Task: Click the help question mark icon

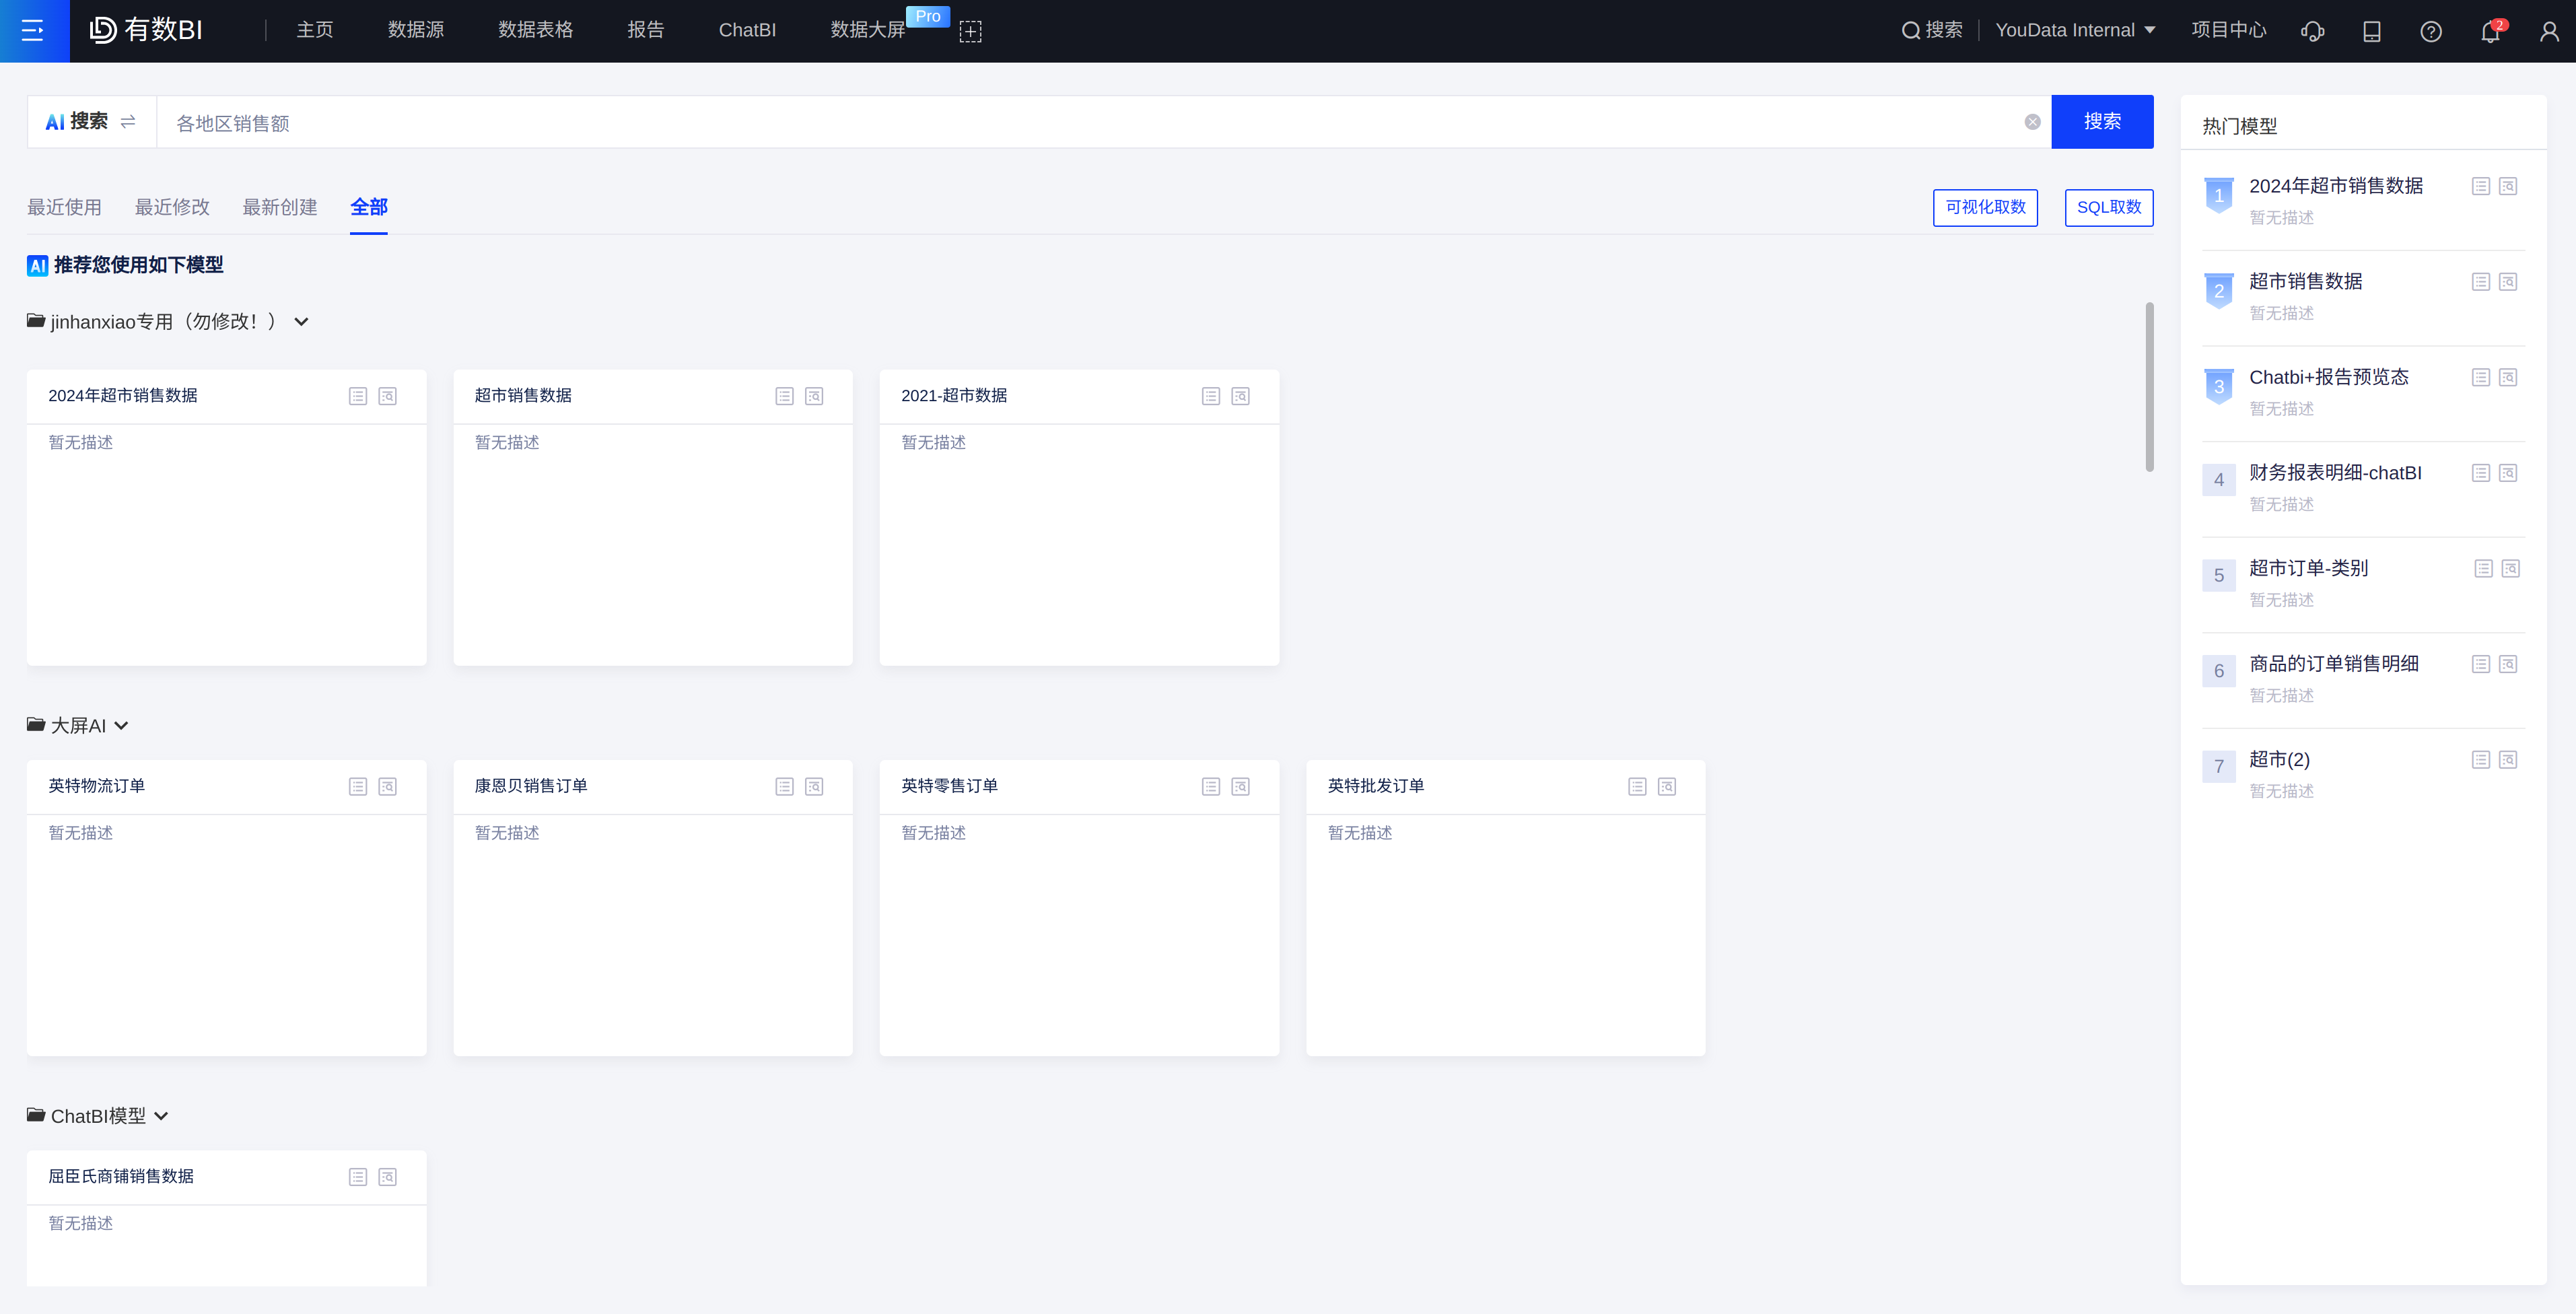Action: click(2431, 31)
